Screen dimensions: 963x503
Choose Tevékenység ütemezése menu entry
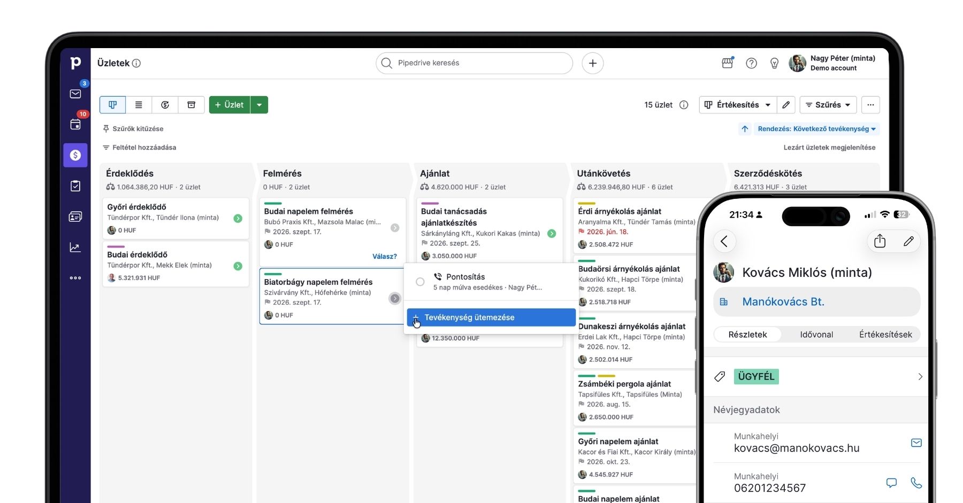(x=491, y=318)
